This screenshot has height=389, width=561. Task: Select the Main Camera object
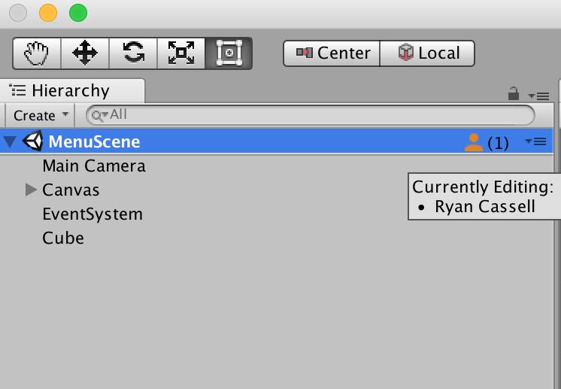click(x=94, y=166)
